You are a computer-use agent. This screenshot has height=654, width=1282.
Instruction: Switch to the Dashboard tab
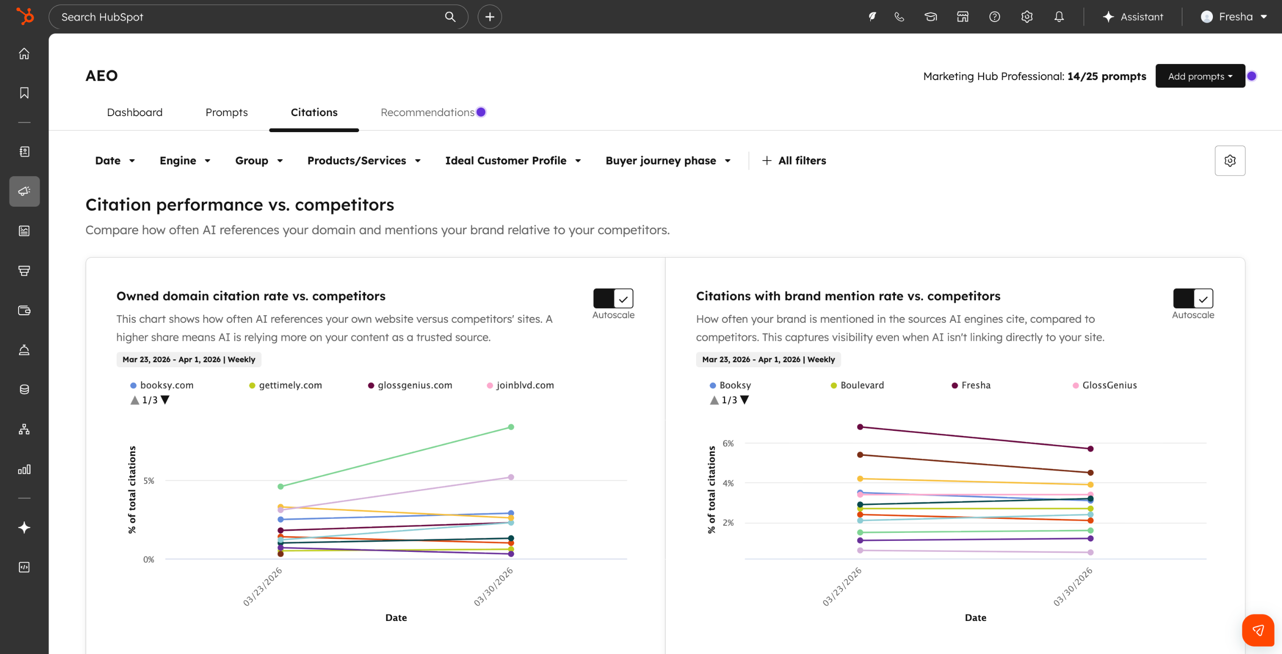[x=135, y=113]
